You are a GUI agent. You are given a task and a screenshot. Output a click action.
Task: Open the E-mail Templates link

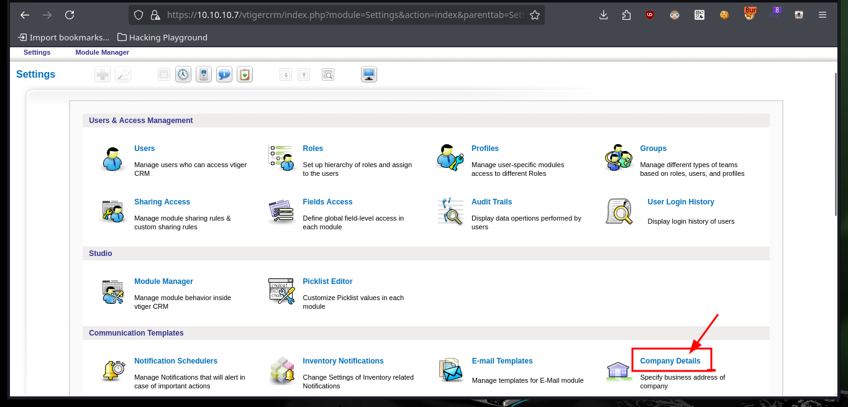pos(503,361)
